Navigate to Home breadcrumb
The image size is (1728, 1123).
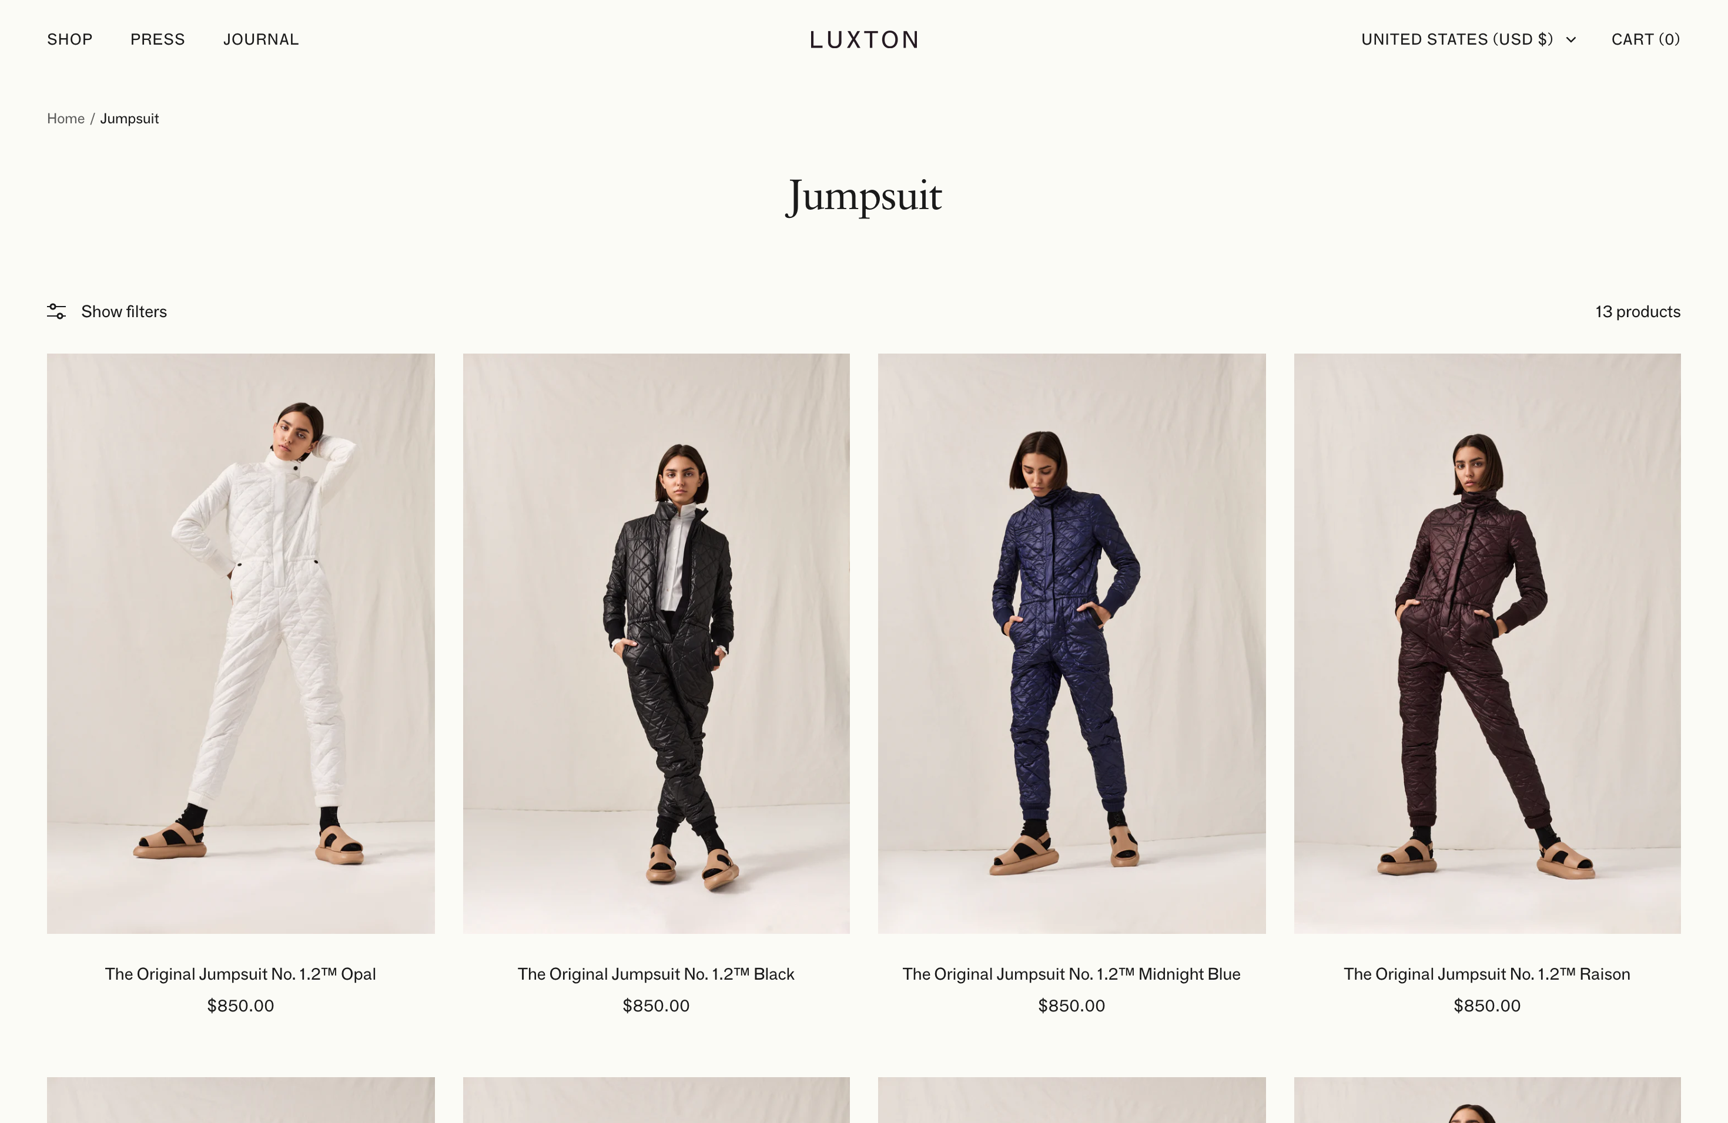point(66,118)
